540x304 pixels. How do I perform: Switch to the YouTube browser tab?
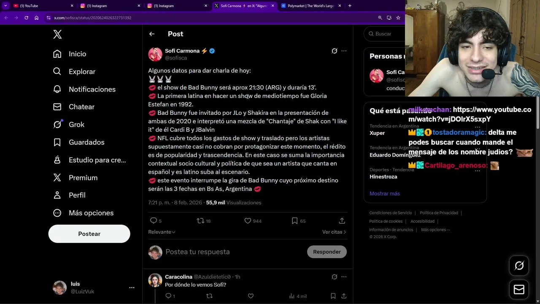pyautogui.click(x=42, y=6)
